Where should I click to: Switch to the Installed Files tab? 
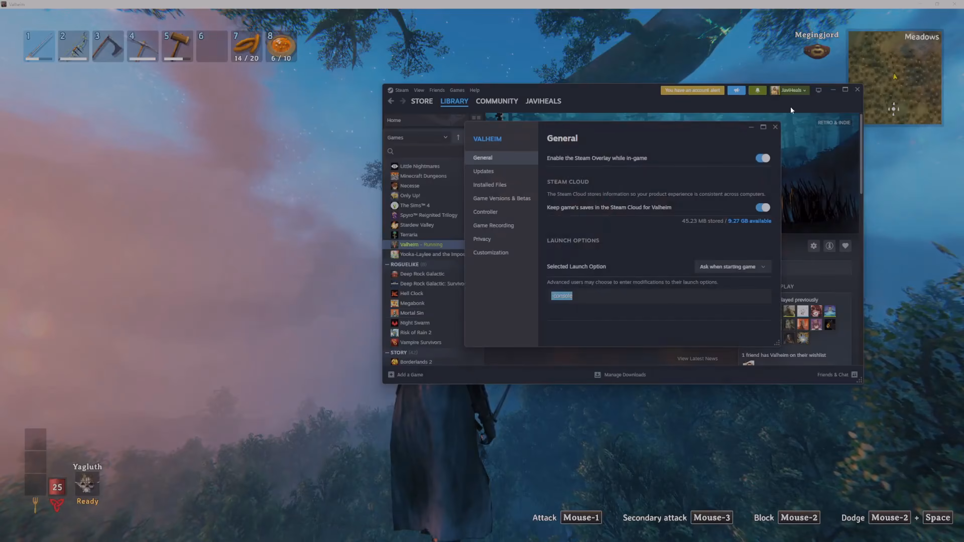click(490, 185)
